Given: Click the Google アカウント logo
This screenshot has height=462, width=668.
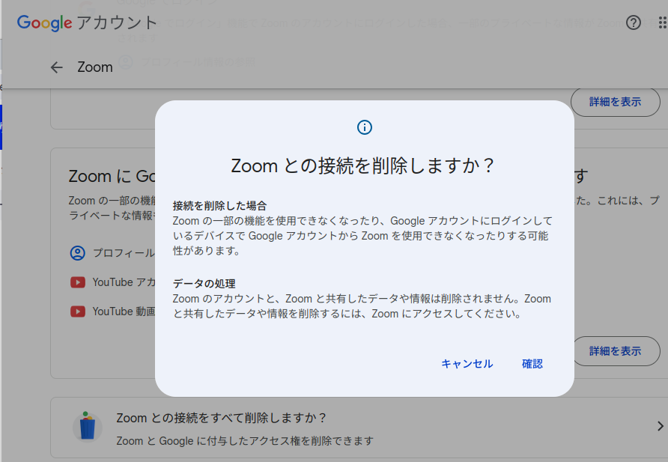Looking at the screenshot, I should point(87,22).
